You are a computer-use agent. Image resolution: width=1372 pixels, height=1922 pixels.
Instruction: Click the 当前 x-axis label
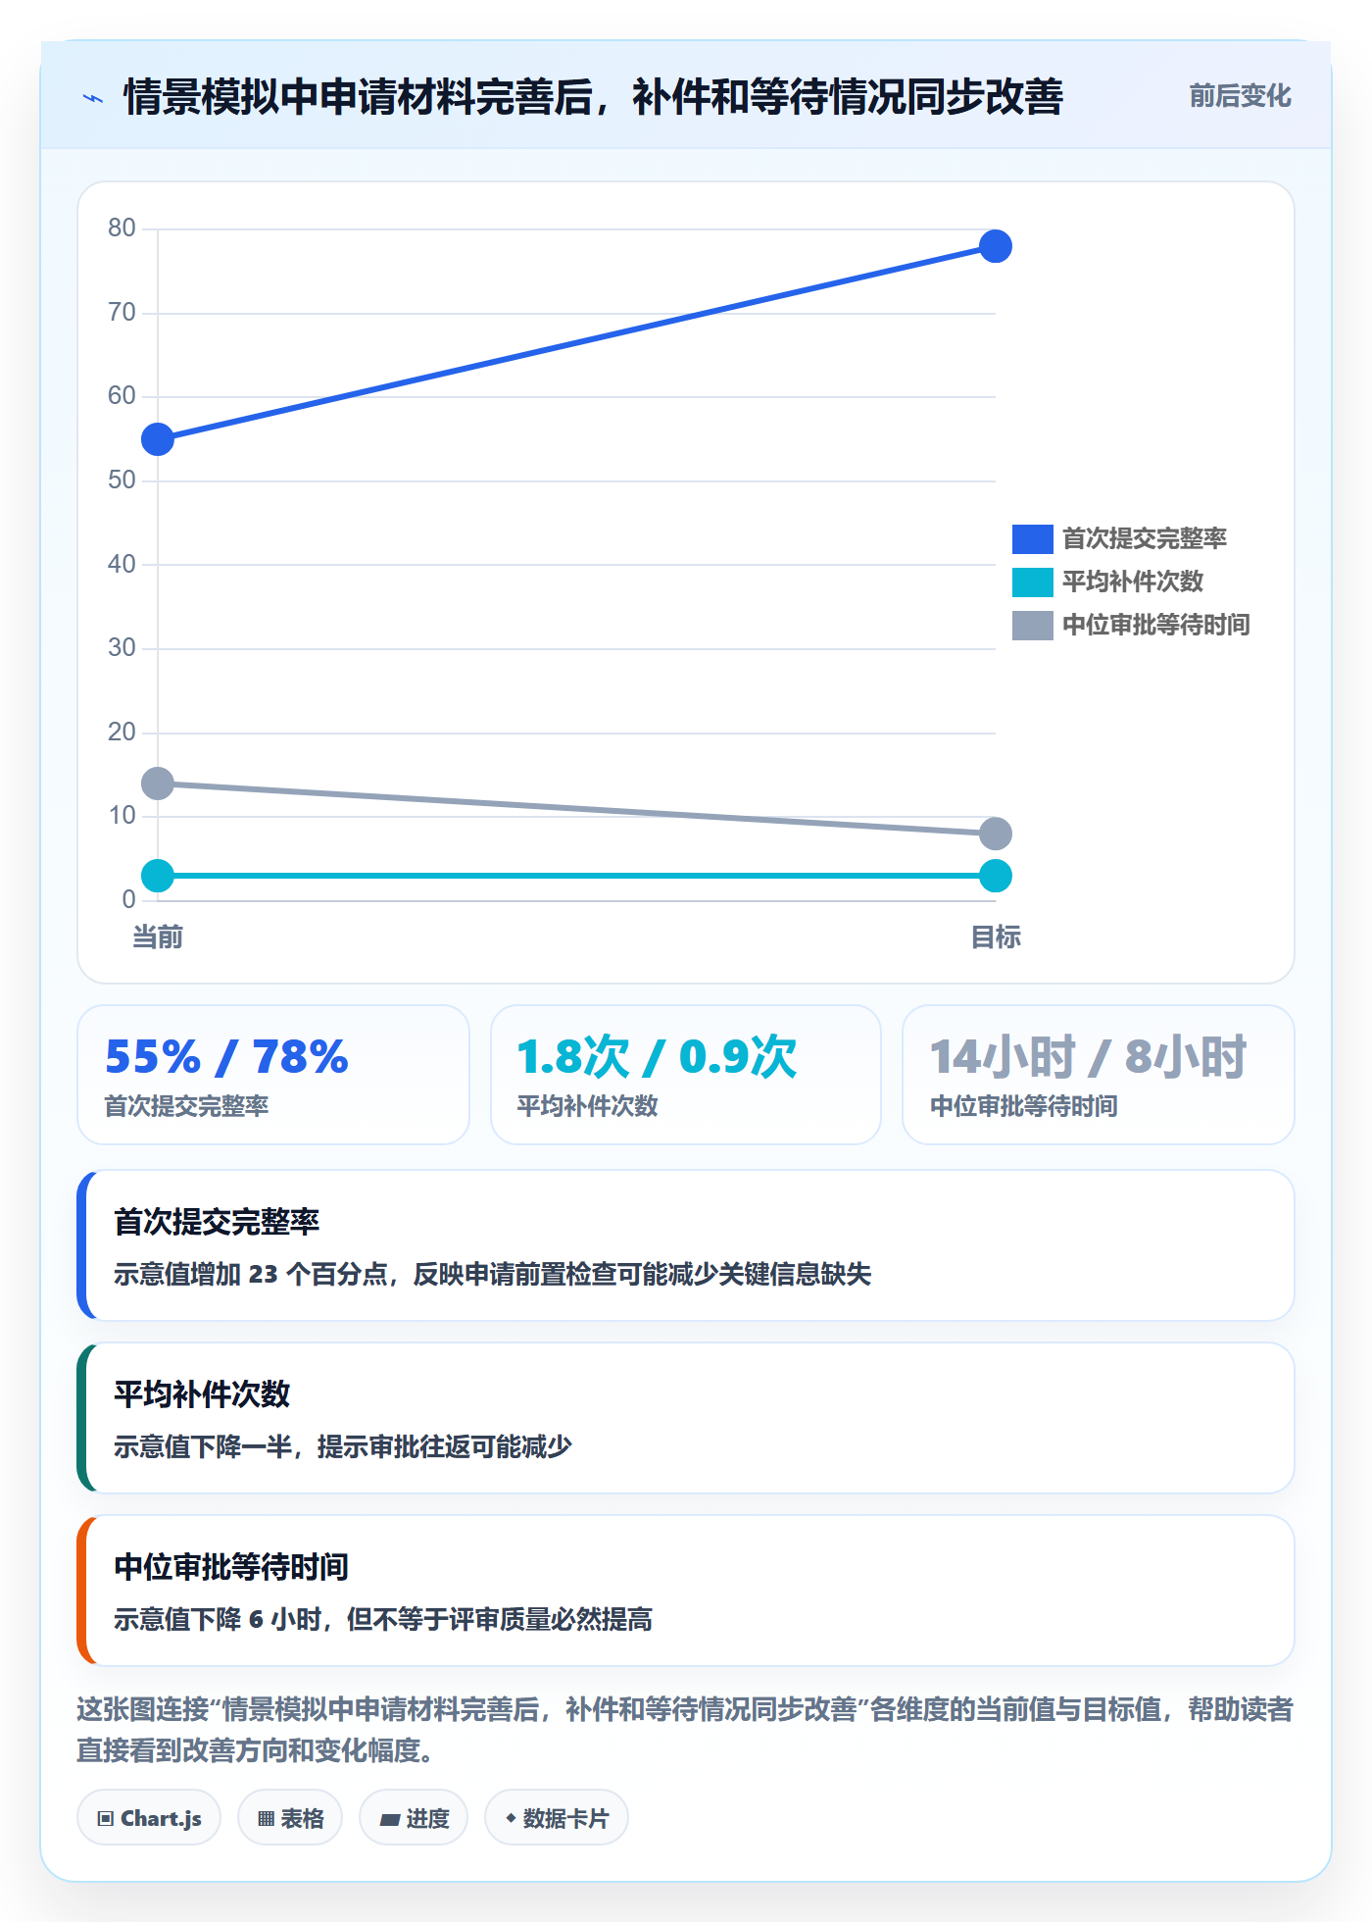pos(158,937)
